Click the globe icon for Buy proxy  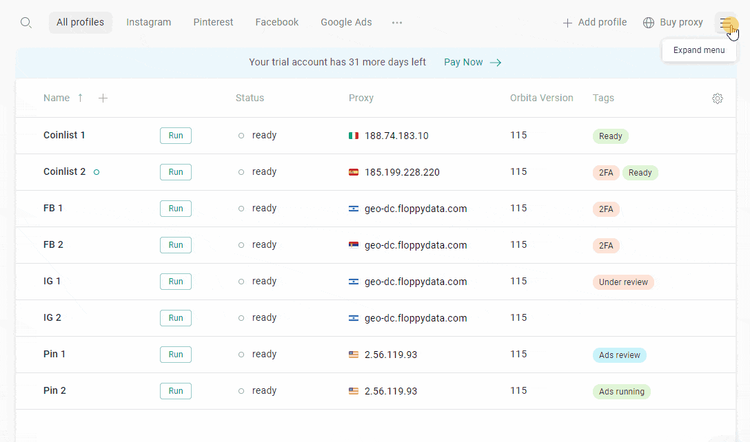[649, 23]
